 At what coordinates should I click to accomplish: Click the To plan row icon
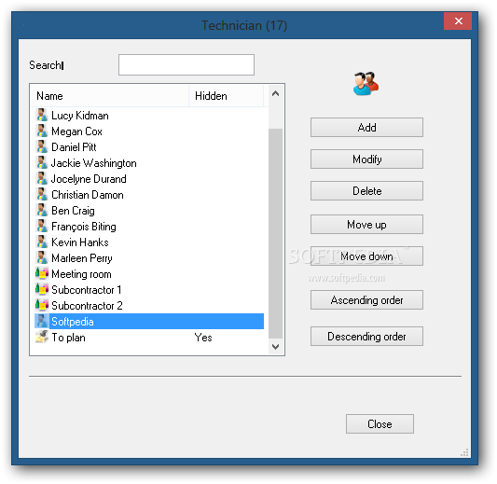42,337
